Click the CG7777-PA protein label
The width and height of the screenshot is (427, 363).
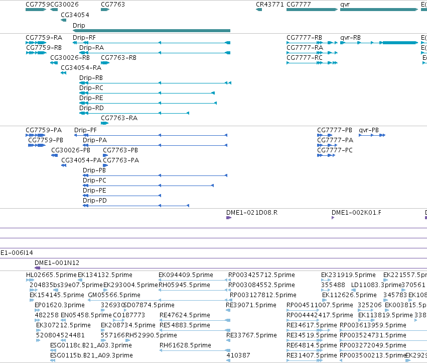click(x=335, y=140)
